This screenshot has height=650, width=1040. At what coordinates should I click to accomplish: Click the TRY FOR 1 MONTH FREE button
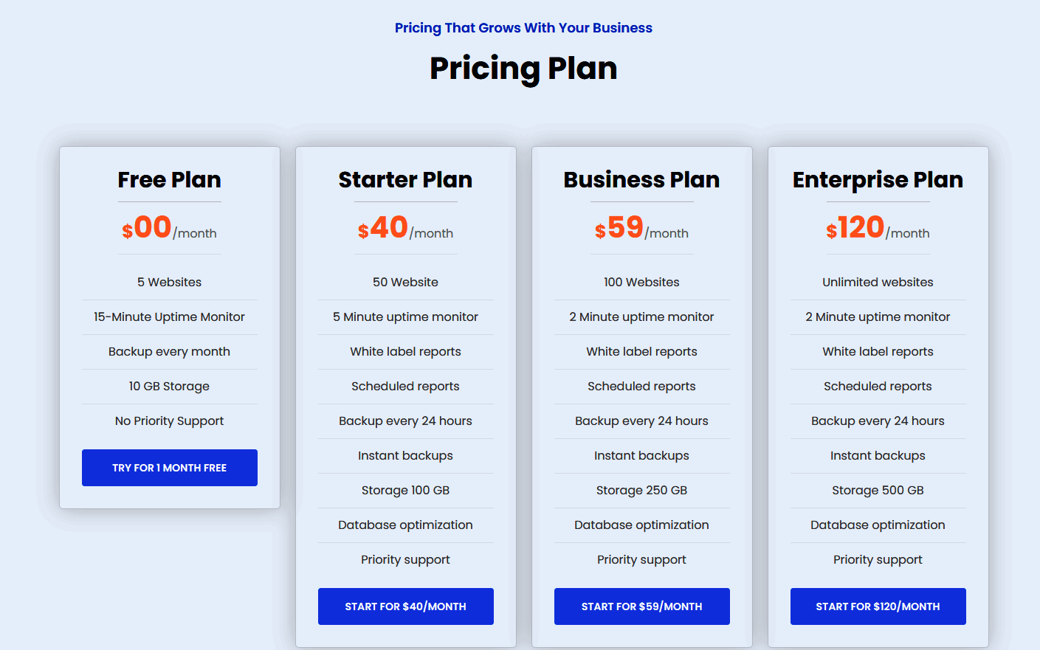(169, 467)
